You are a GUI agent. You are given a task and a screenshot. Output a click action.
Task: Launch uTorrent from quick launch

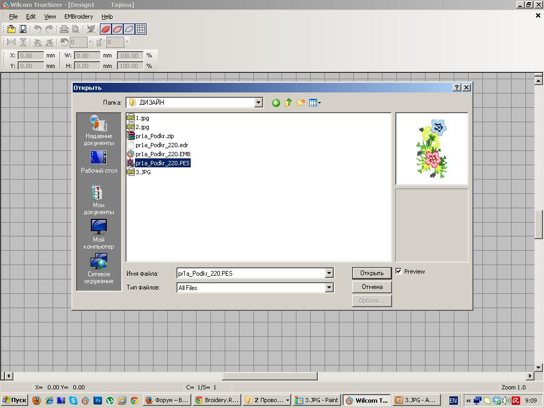point(110,401)
